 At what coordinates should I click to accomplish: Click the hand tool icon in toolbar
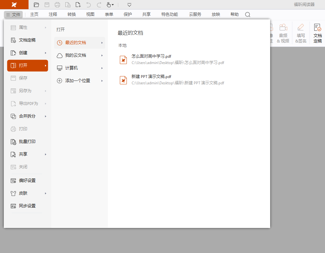(x=110, y=5)
